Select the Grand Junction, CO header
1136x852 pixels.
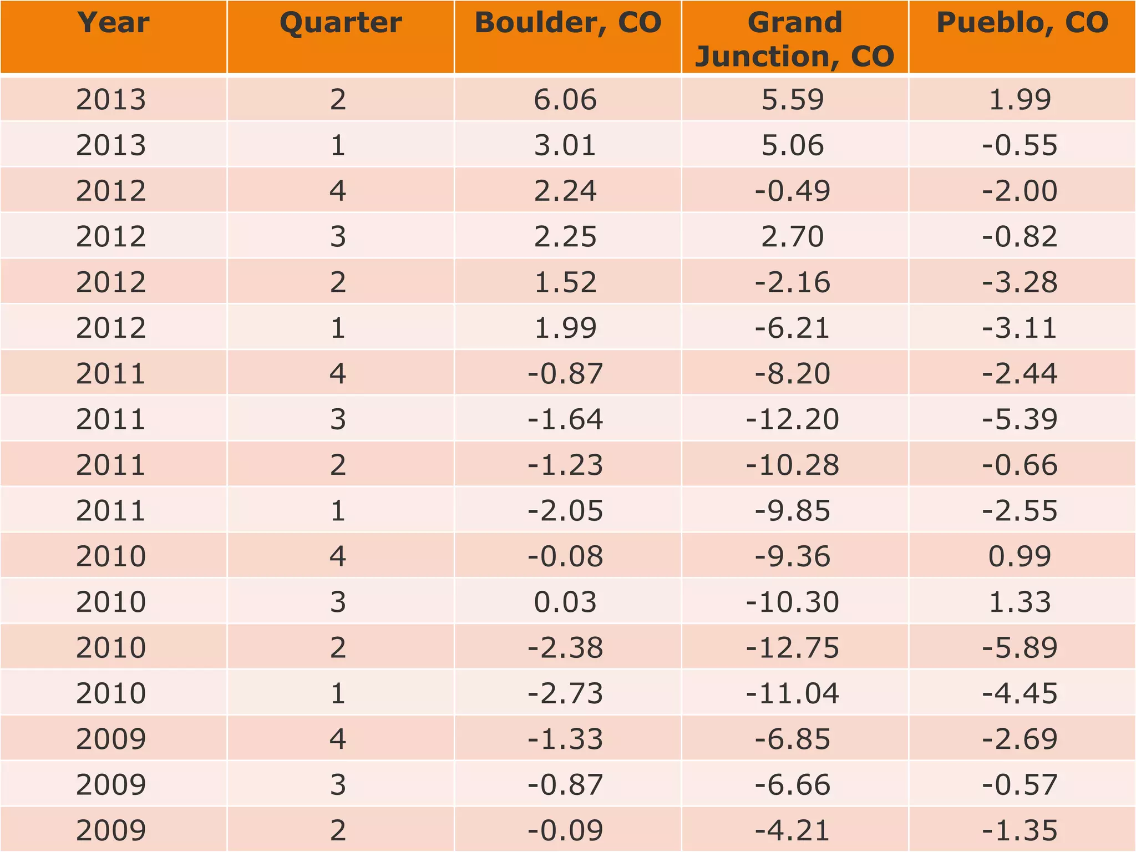(794, 39)
